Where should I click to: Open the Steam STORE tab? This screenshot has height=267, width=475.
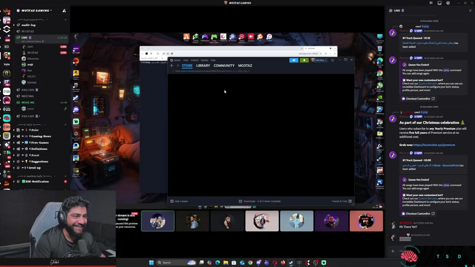pyautogui.click(x=187, y=66)
